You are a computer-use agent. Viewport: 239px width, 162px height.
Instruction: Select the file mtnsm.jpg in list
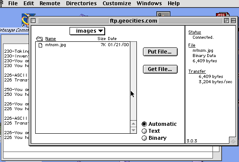click(x=83, y=45)
